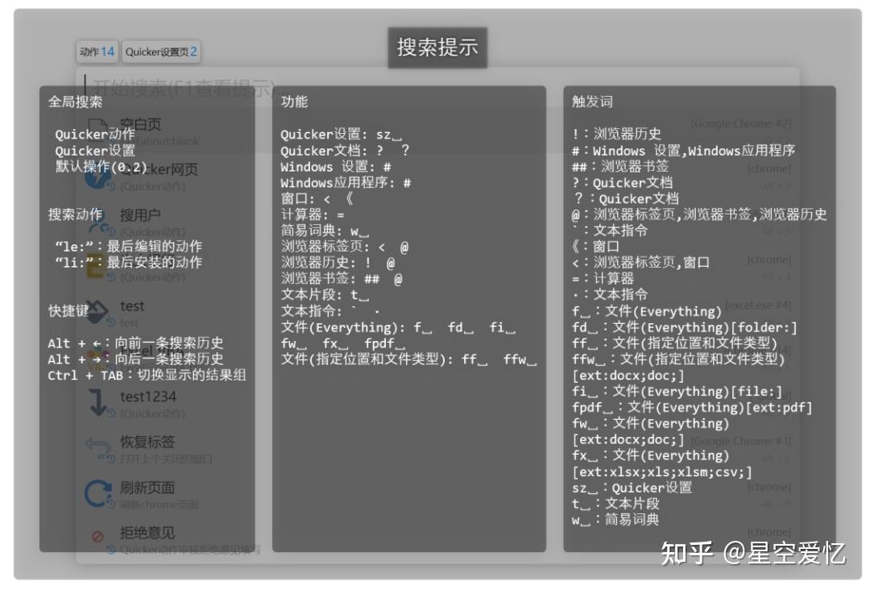Screen dimensions: 870x590
Task: Click the blank page icon beside 空白页
Action: 97,123
